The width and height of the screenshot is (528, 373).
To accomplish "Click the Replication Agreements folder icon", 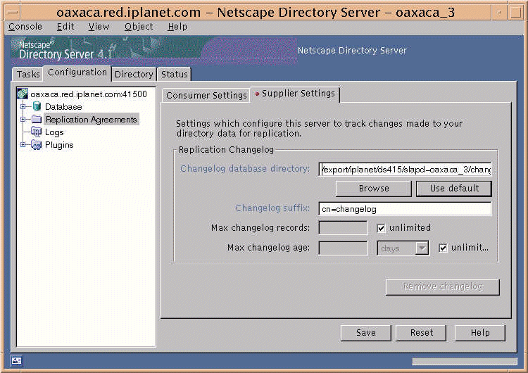I will tap(37, 120).
